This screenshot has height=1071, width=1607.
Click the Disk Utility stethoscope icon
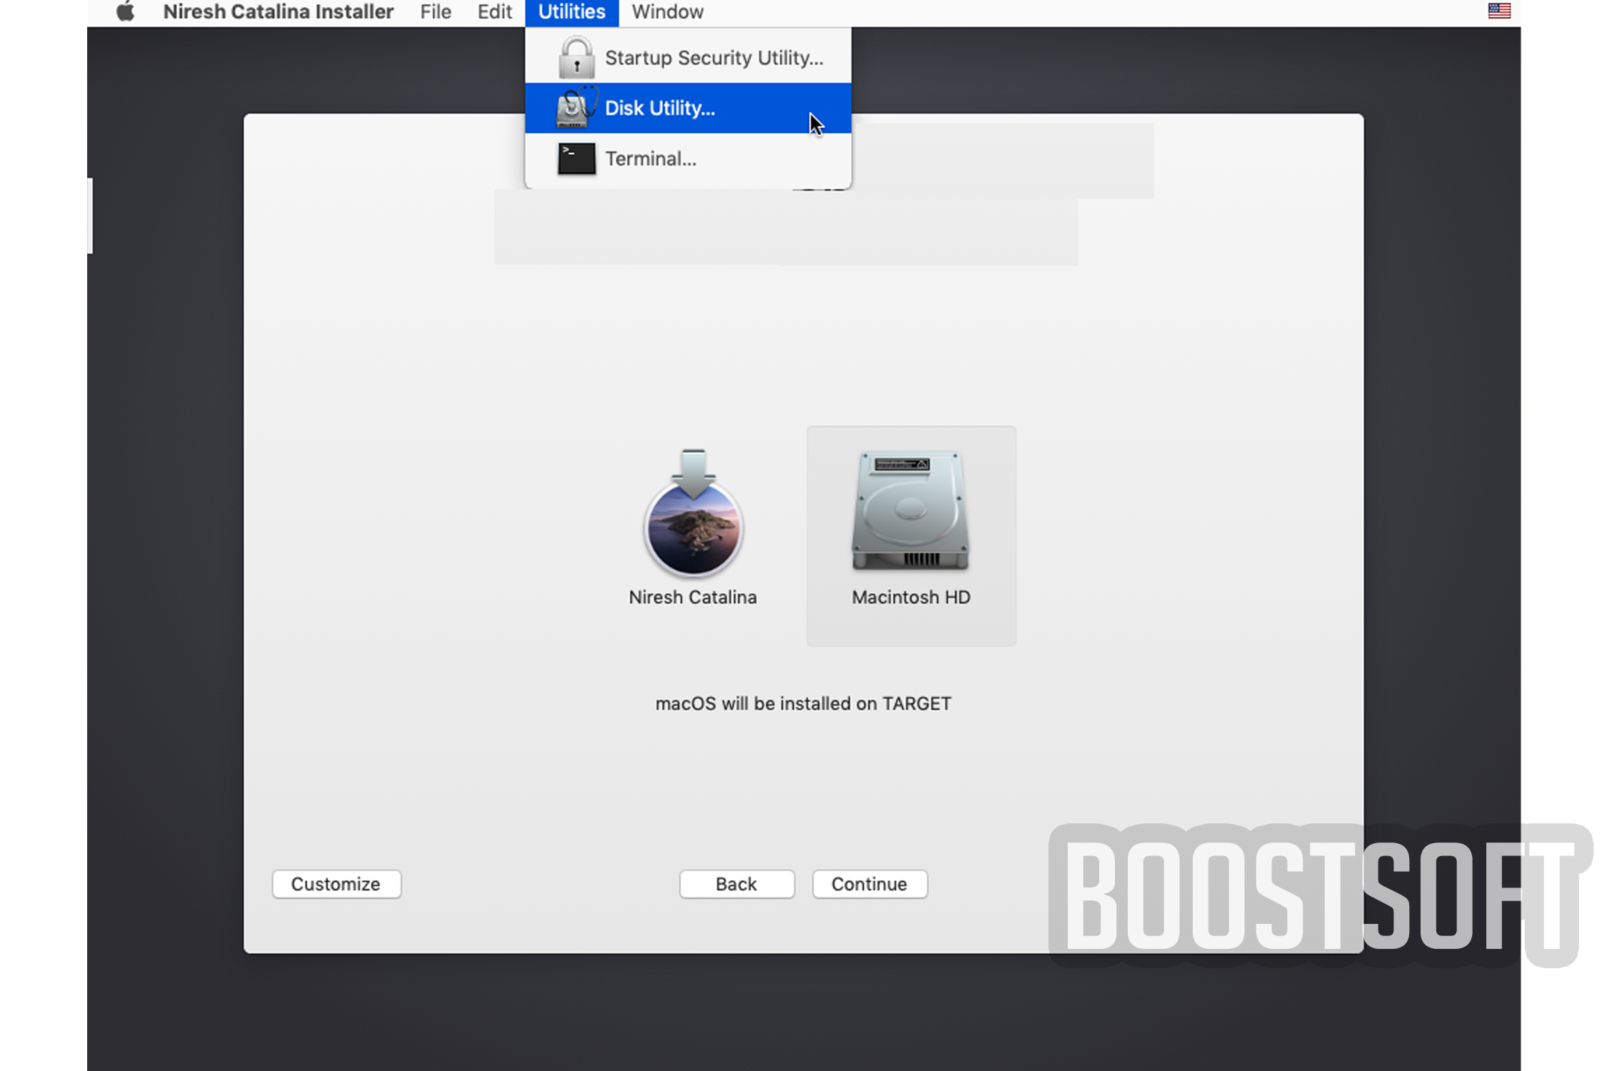tap(576, 108)
